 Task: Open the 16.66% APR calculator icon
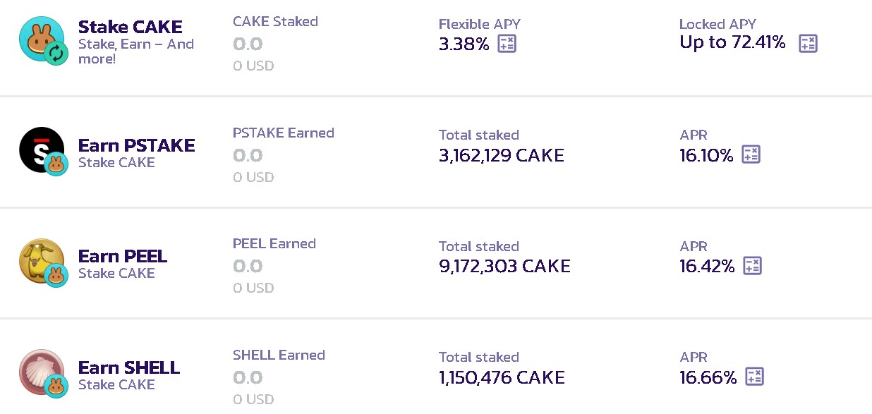click(754, 377)
